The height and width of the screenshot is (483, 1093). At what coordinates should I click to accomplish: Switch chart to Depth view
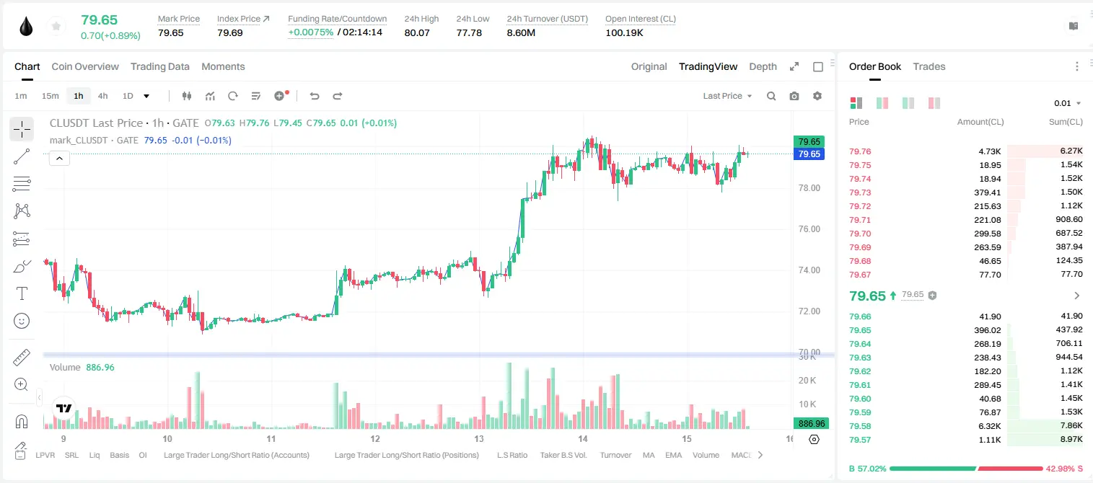[x=763, y=66]
